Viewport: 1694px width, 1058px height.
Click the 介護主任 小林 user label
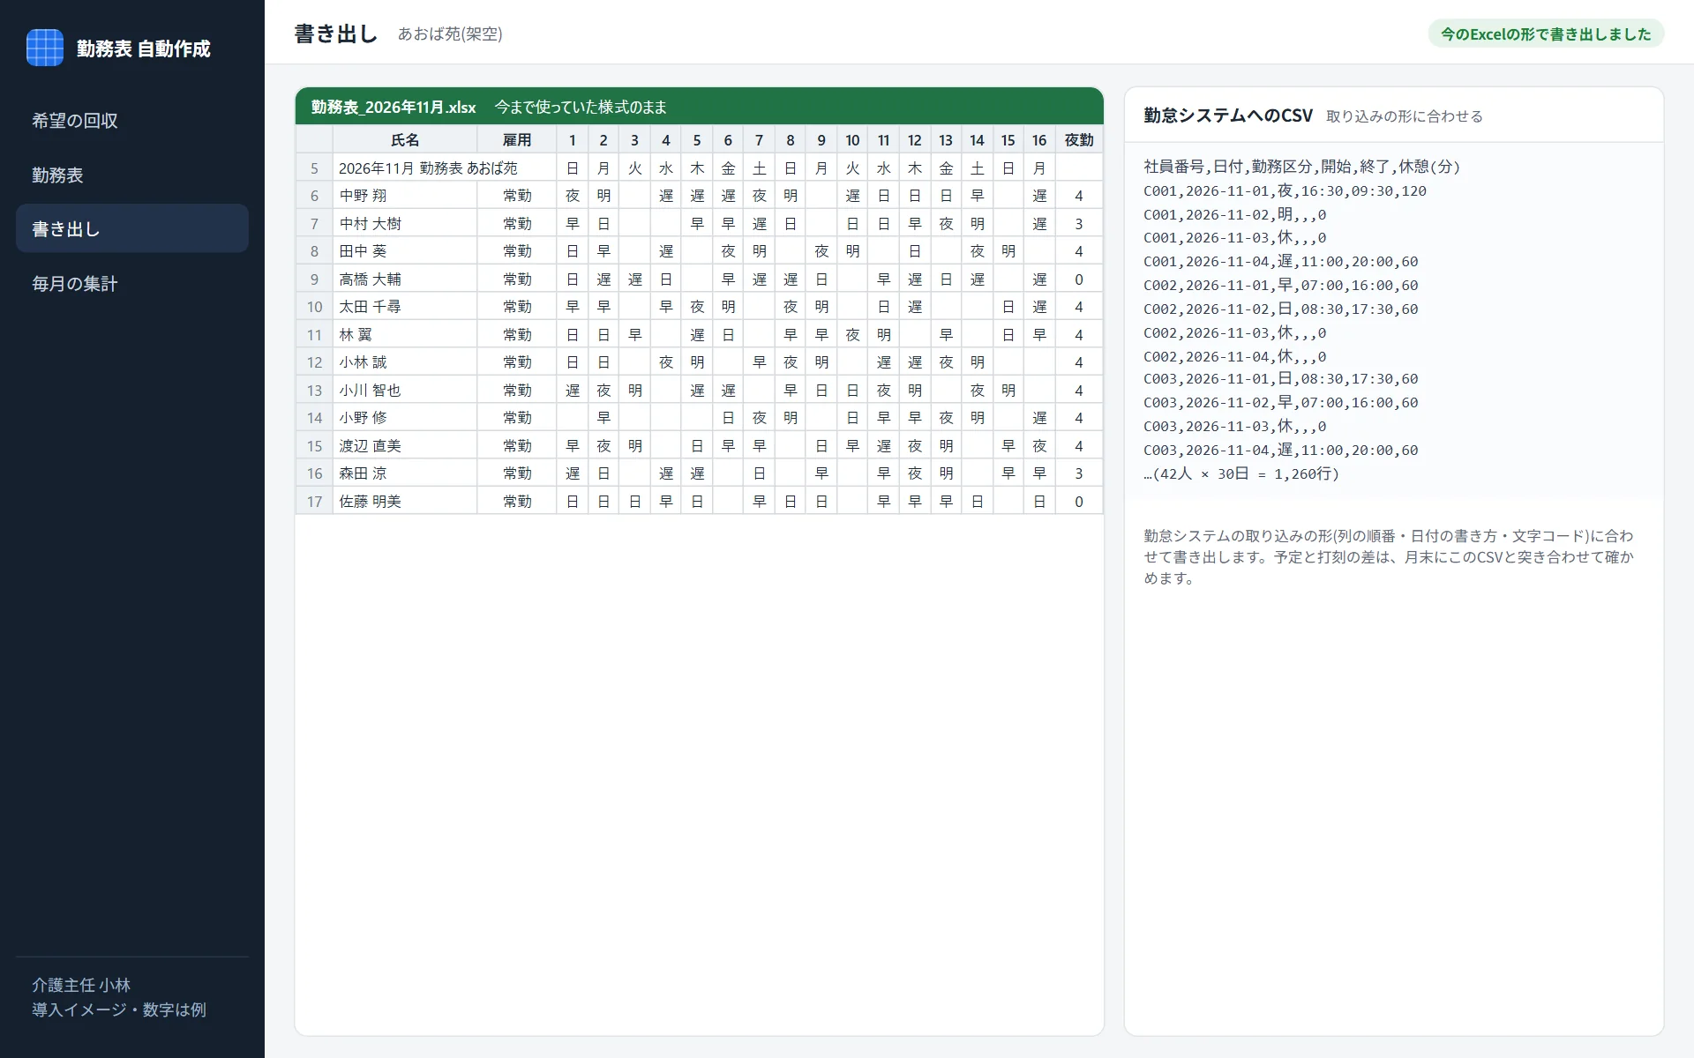click(x=81, y=985)
